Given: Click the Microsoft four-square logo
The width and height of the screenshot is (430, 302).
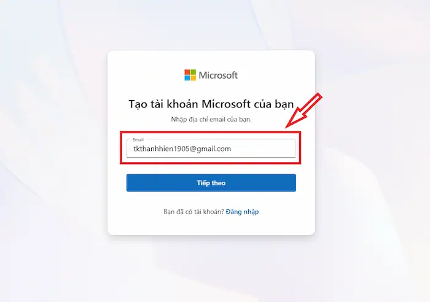Looking at the screenshot, I should click(x=190, y=75).
